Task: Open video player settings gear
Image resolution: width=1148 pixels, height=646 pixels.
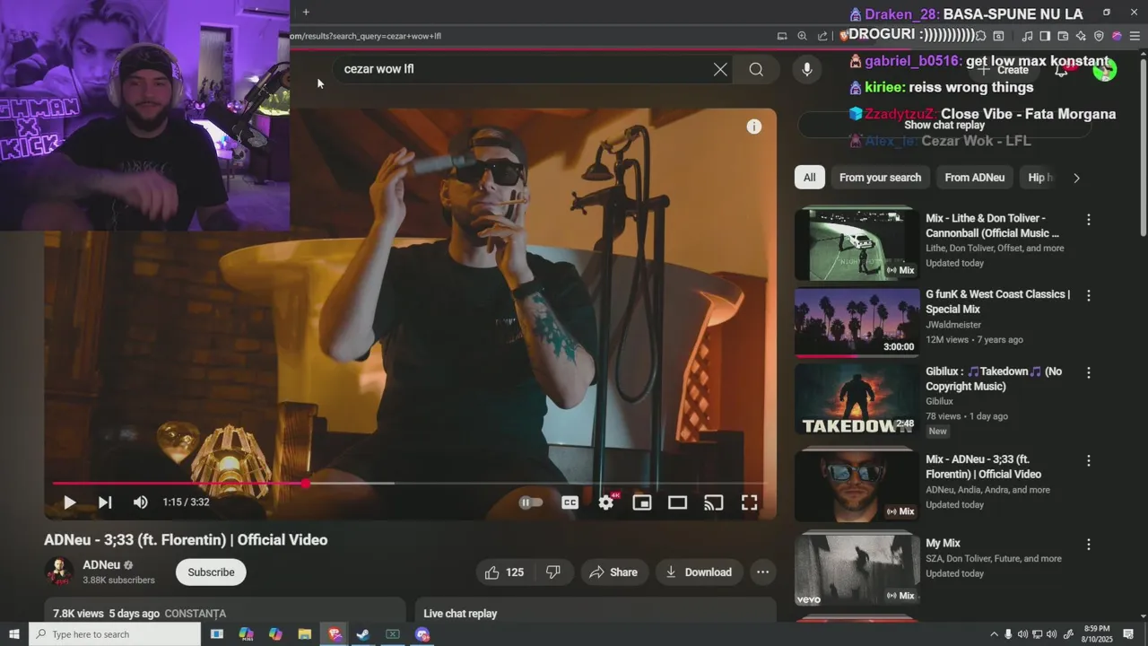Action: pyautogui.click(x=606, y=502)
